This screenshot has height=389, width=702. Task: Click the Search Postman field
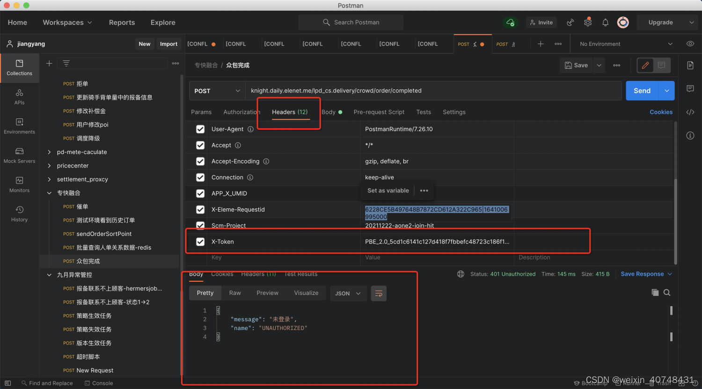351,22
